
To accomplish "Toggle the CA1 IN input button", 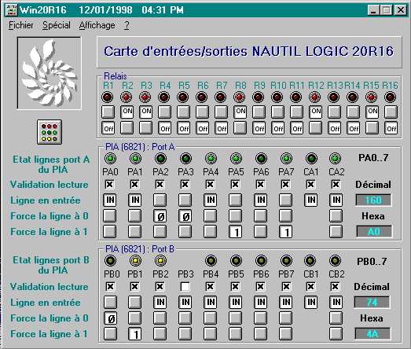I will 311,200.
